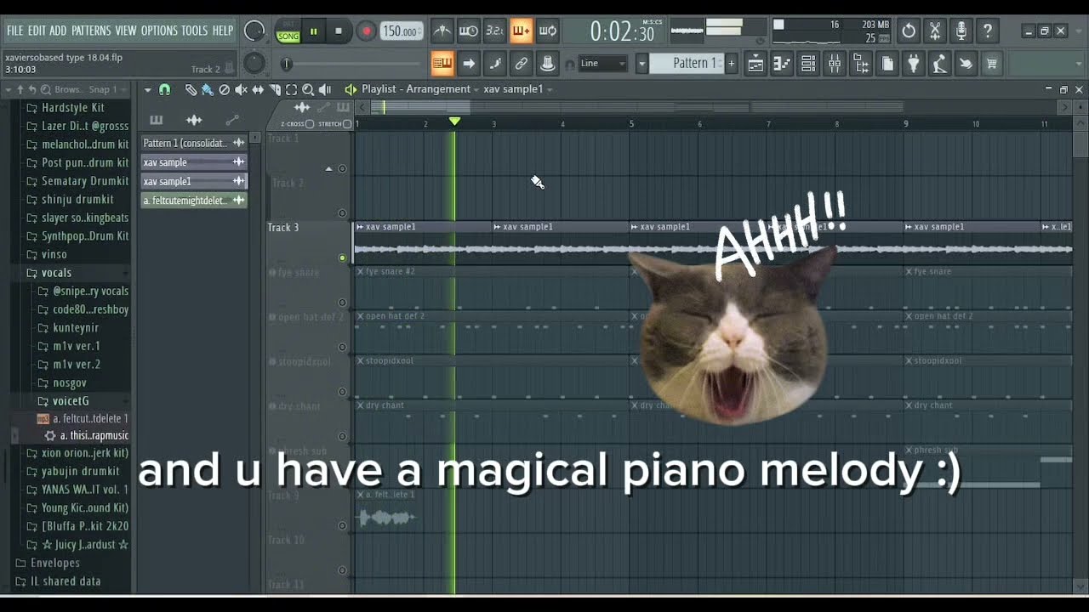Click the link stamp icon beside Line
Viewport: 1089px width, 612px height.
click(548, 64)
